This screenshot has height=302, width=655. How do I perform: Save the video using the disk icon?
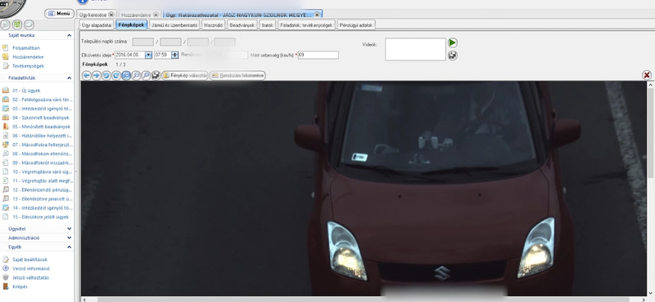point(453,56)
